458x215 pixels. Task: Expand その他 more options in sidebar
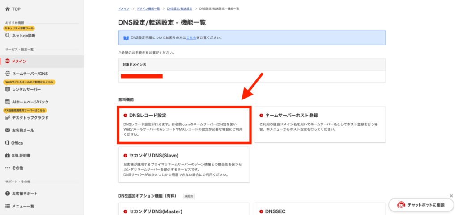[8, 168]
